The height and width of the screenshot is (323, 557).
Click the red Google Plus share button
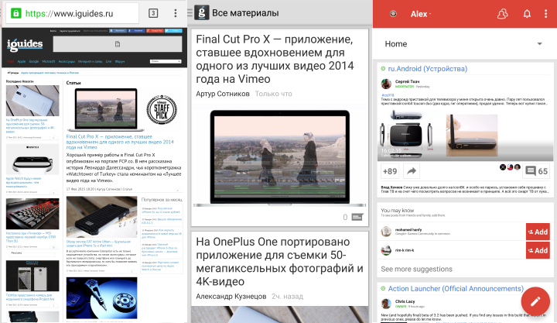pyautogui.click(x=155, y=31)
